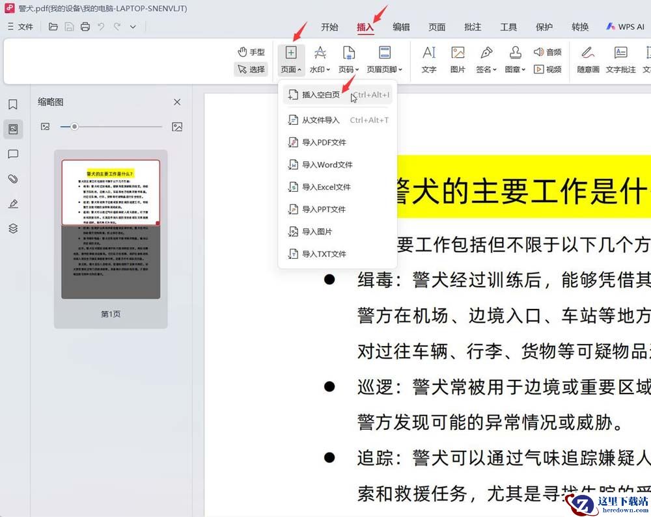Viewport: 651px width, 517px height.
Task: Switch to the 插入 tab
Action: [365, 27]
